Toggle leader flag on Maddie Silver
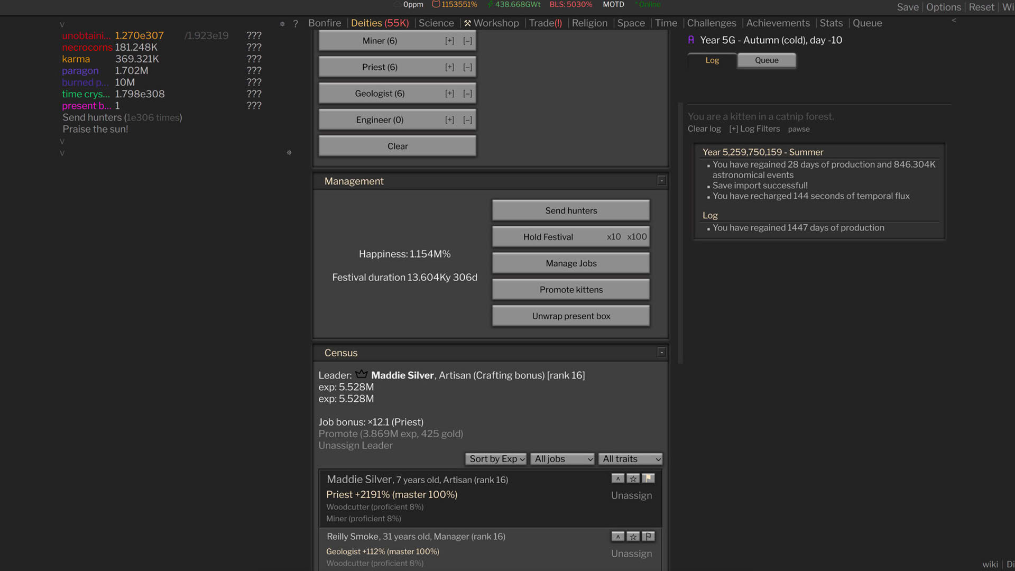1015x571 pixels. tap(648, 478)
